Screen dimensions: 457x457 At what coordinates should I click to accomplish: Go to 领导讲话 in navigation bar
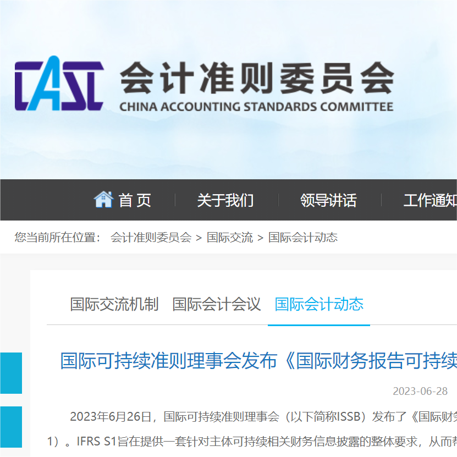(328, 200)
